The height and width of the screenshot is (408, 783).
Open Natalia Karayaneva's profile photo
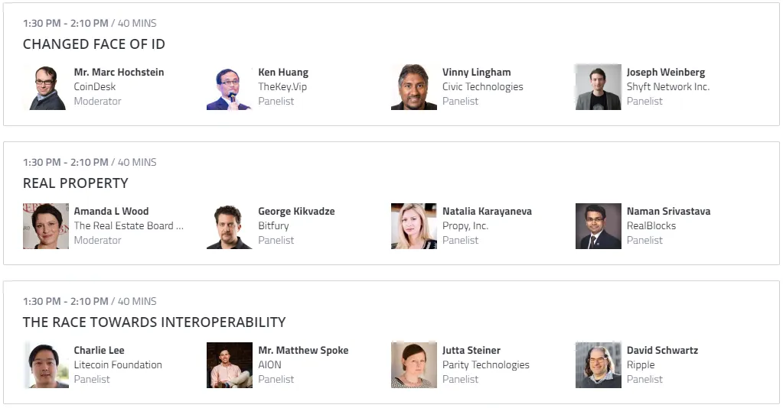[x=414, y=226]
